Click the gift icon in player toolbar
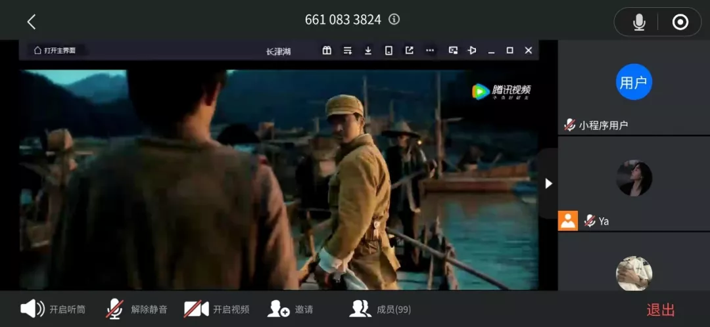 (x=327, y=51)
